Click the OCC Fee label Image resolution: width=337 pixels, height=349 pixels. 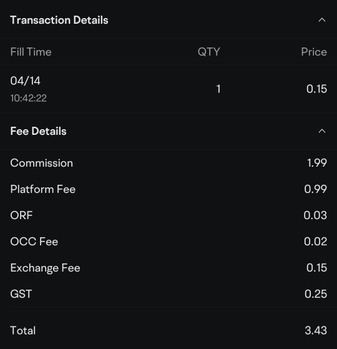pyautogui.click(x=34, y=242)
